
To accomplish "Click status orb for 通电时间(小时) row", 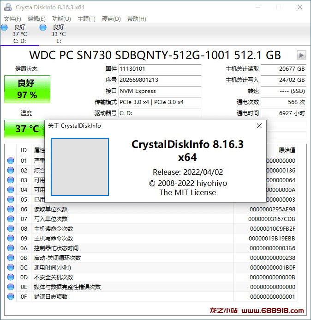I will pyautogui.click(x=11, y=268).
